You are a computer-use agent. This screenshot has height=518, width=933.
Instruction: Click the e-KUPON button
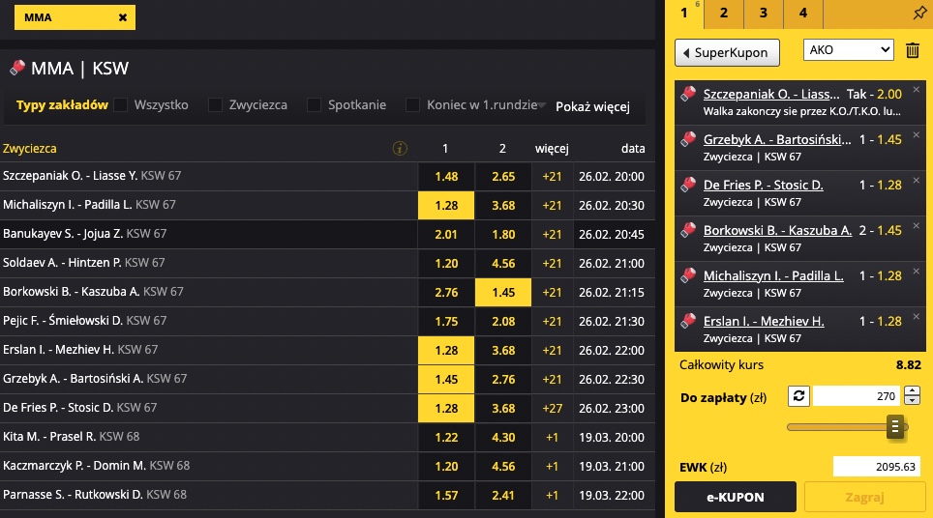(x=736, y=497)
